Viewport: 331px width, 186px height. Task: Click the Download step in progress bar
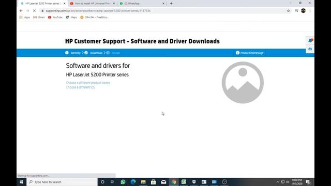[x=94, y=53]
